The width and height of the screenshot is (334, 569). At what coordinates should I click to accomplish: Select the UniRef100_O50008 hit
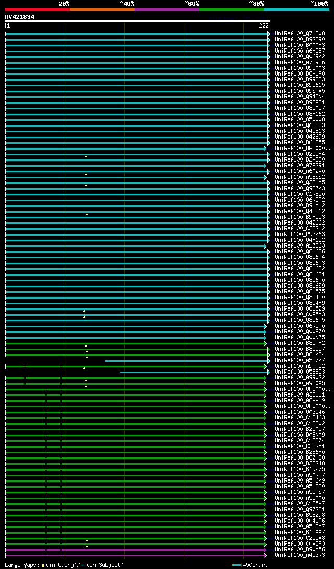(300, 119)
